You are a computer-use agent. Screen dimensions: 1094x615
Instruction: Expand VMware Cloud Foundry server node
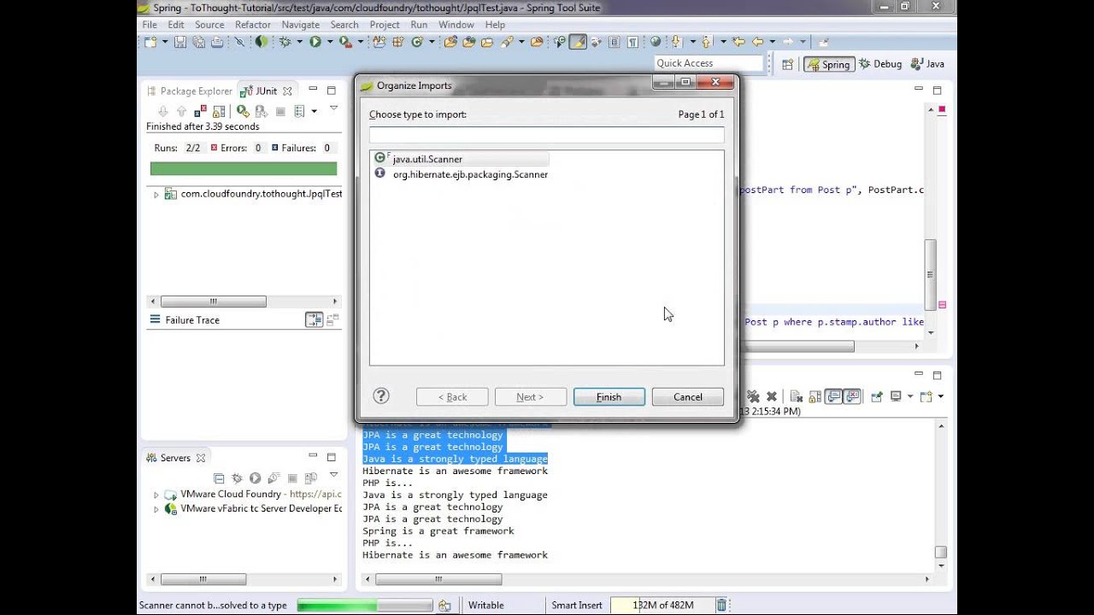click(156, 495)
